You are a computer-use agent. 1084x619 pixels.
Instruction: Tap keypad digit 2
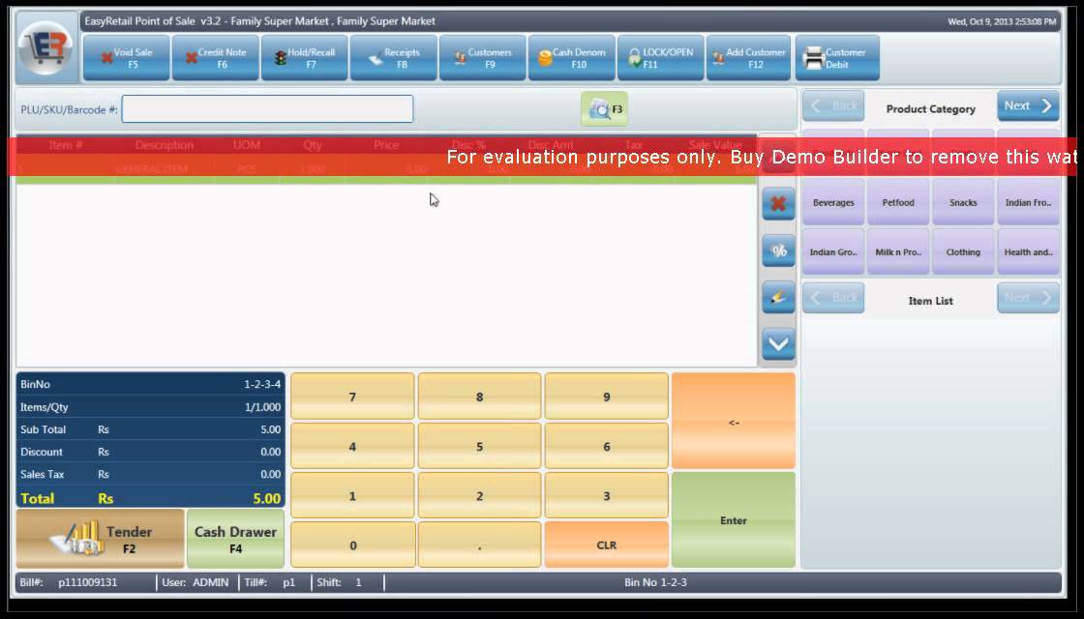[479, 496]
